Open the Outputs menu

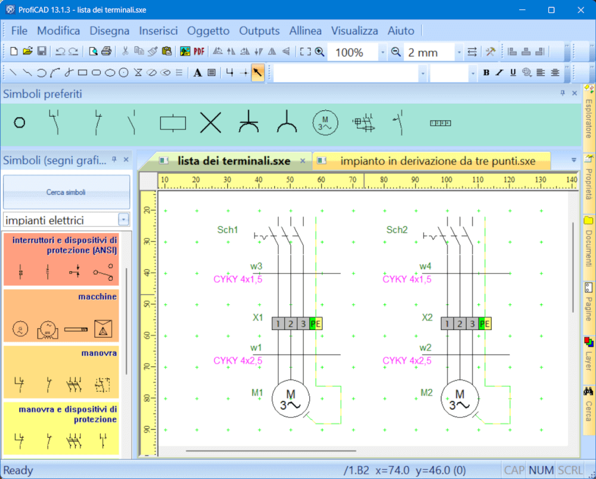(x=259, y=31)
